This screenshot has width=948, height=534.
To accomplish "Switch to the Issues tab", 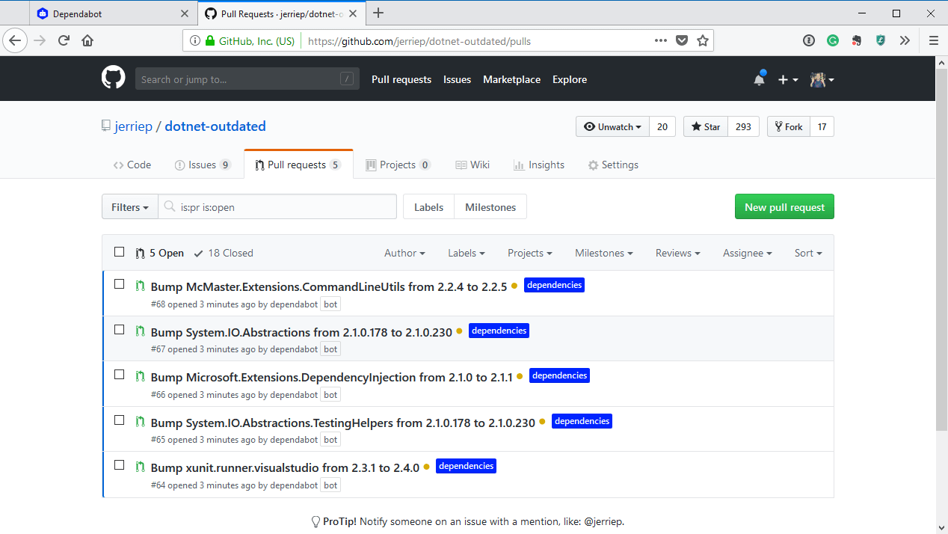I will tap(203, 165).
